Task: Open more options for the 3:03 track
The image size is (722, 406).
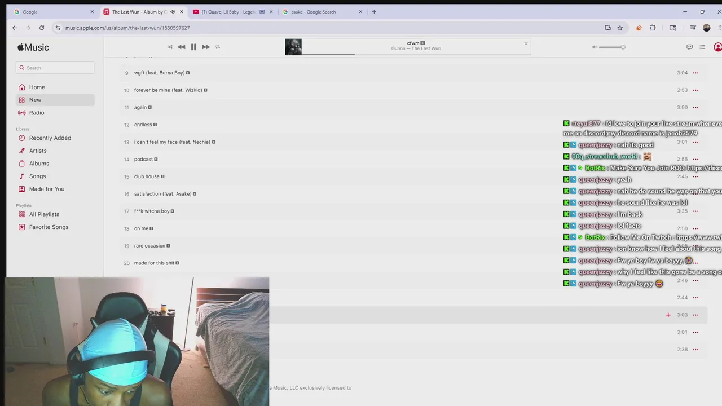Action: click(695, 315)
